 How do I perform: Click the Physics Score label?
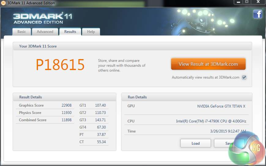[x=30, y=113]
